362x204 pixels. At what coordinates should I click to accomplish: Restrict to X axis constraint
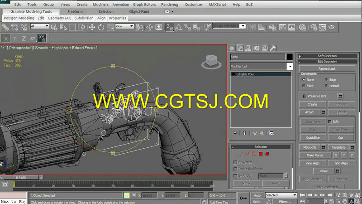tap(6, 39)
